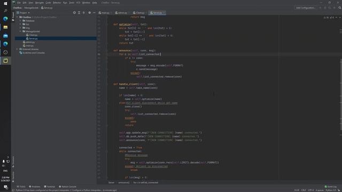This screenshot has width=342, height=192.
Task: Click the tool windows toggle icon in the status bar corner
Action: tap(13, 190)
